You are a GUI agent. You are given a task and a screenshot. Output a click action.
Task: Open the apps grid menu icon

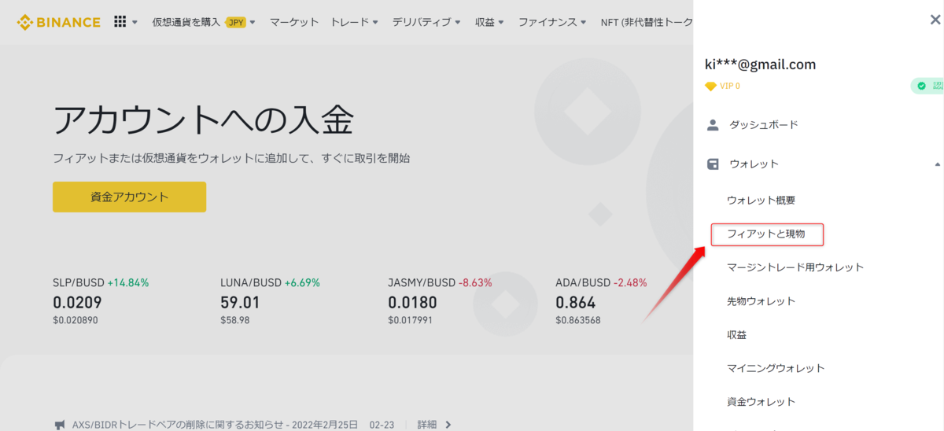(120, 22)
